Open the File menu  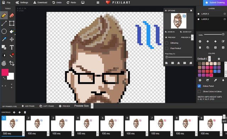tap(6, 2)
